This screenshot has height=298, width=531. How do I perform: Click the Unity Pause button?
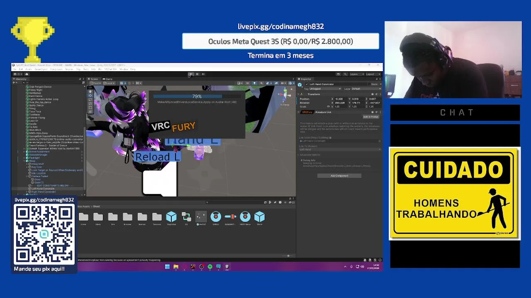(197, 74)
